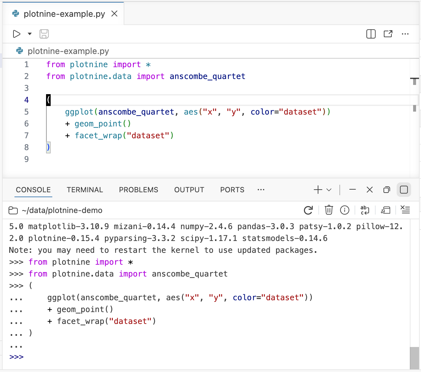Image resolution: width=421 pixels, height=372 pixels.
Task: Click closing parenthesis on editor line 8
Action: (48, 147)
